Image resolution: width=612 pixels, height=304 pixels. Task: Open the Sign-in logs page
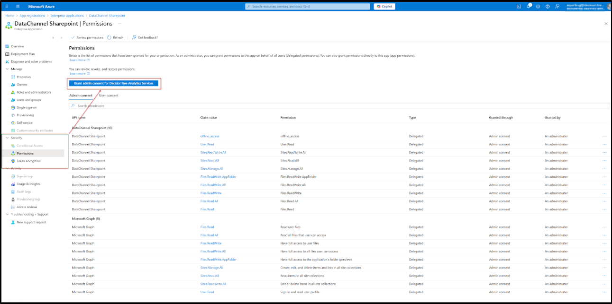pos(25,176)
